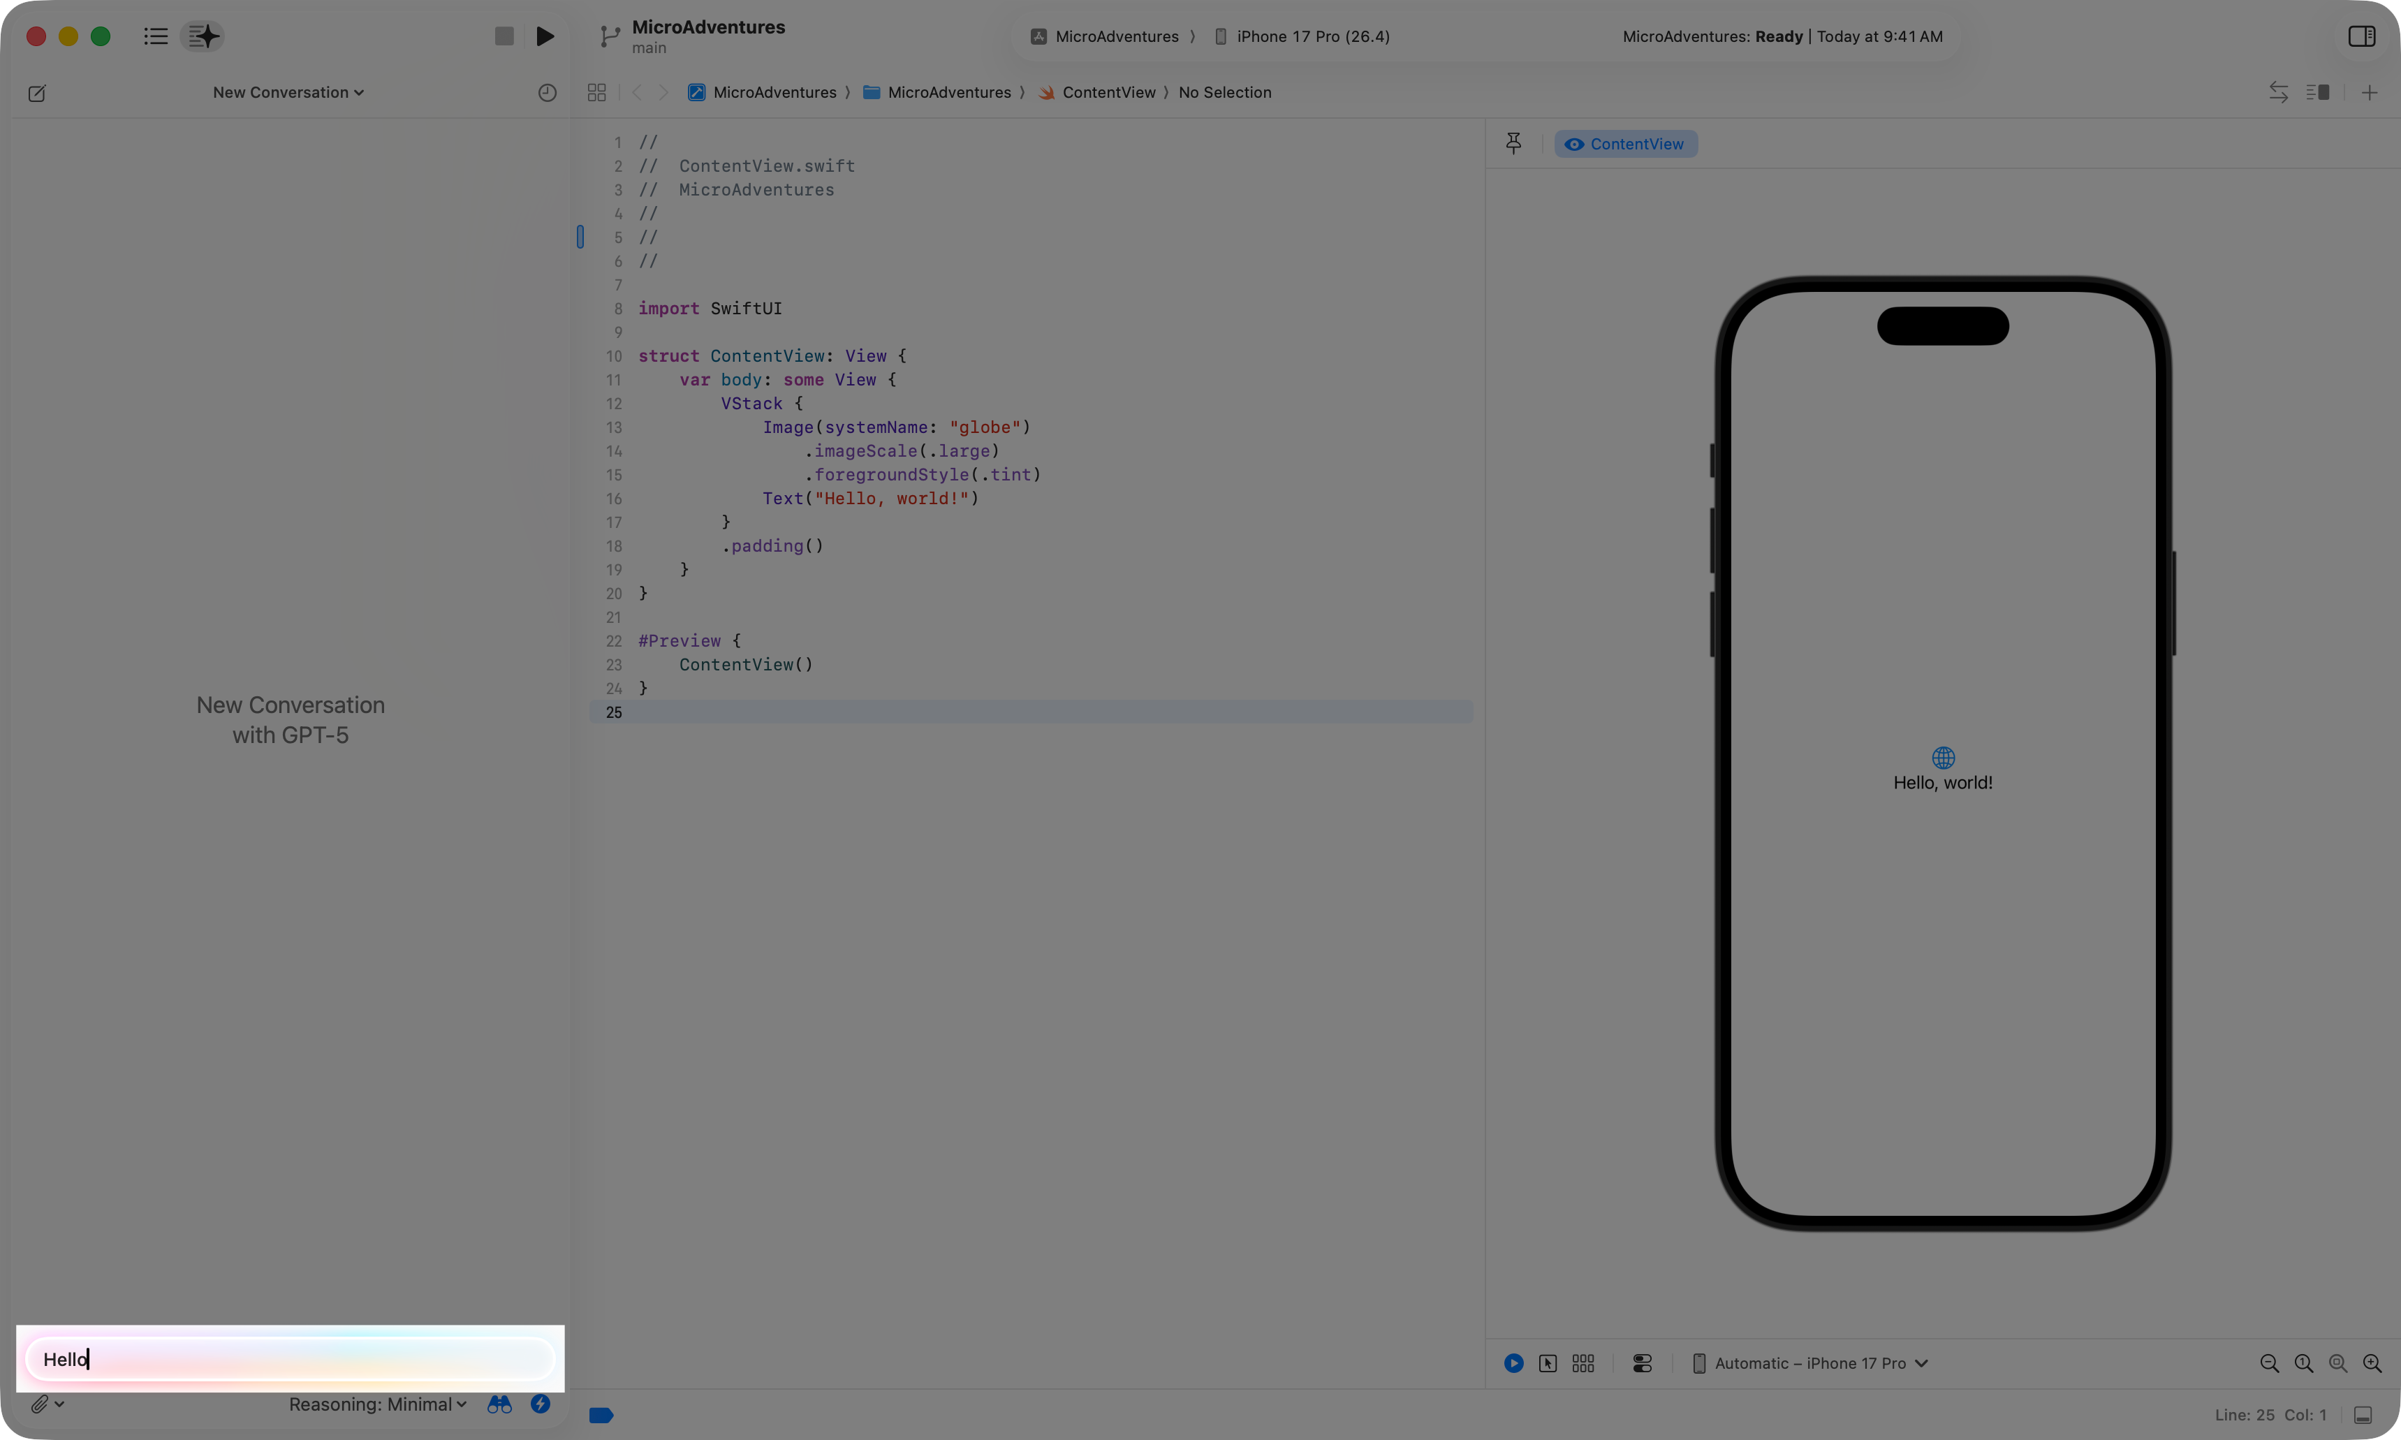Click the .padding() code line
The width and height of the screenshot is (2401, 1440).
pos(772,546)
